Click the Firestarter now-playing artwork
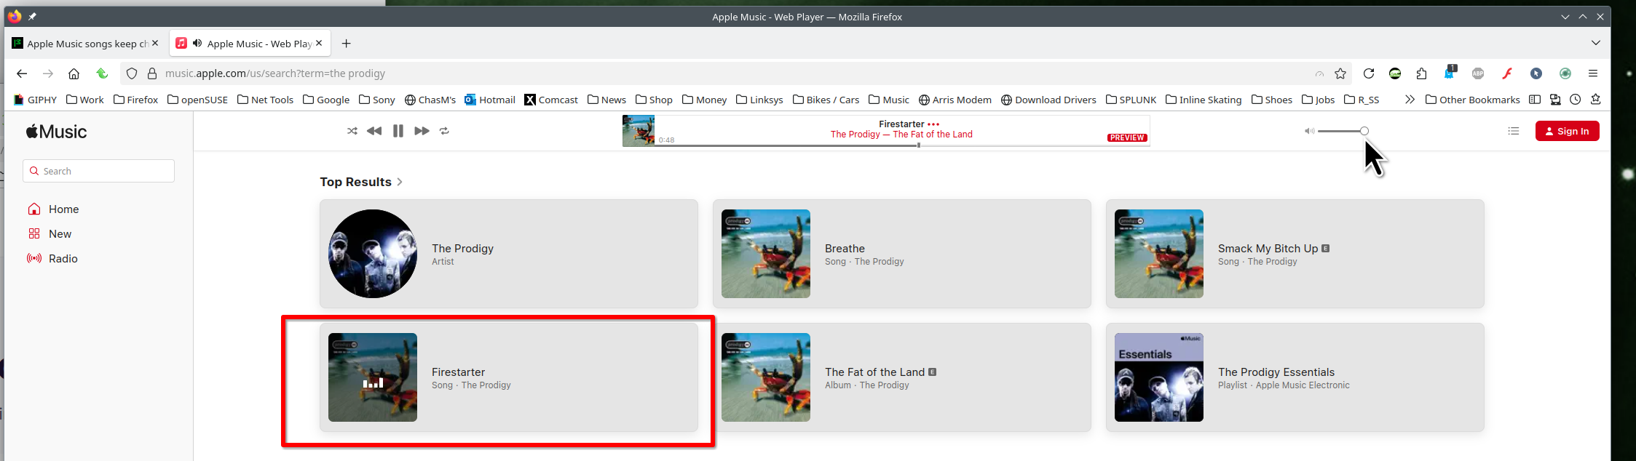This screenshot has width=1636, height=461. click(373, 377)
